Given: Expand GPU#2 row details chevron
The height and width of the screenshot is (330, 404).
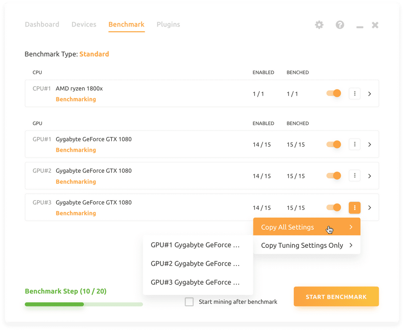Looking at the screenshot, I should (369, 176).
